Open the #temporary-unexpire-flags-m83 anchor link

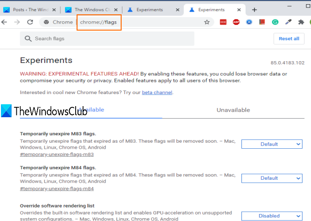coord(57,154)
